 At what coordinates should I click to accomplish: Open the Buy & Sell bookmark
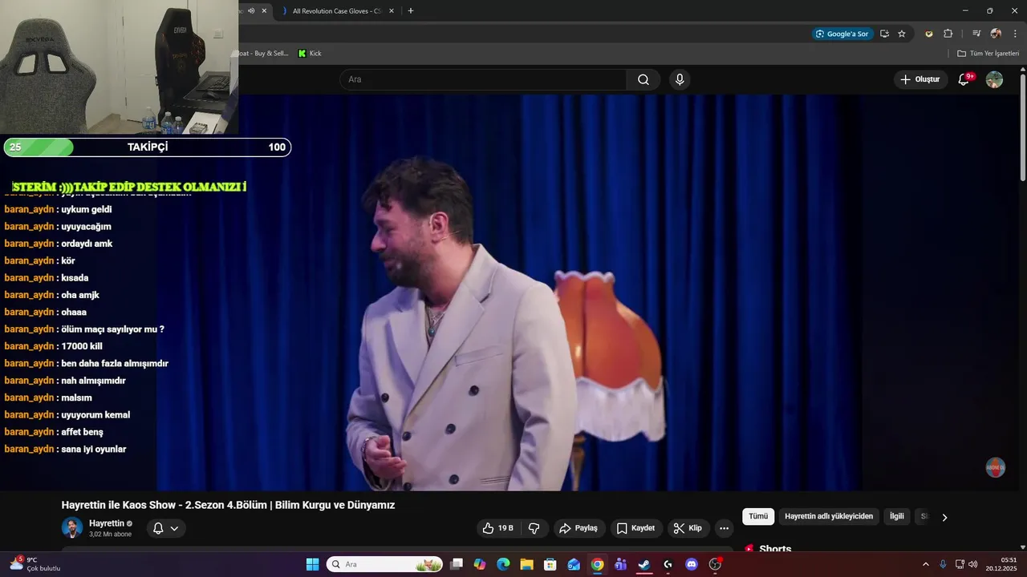(263, 53)
